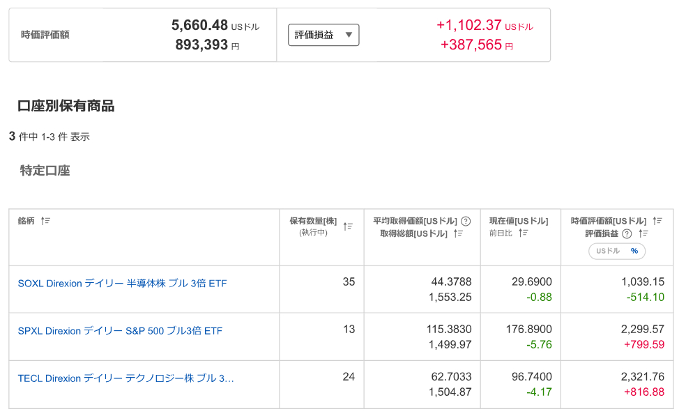This screenshot has height=416, width=686.
Task: Select TECL quantity 24
Action: 349,377
